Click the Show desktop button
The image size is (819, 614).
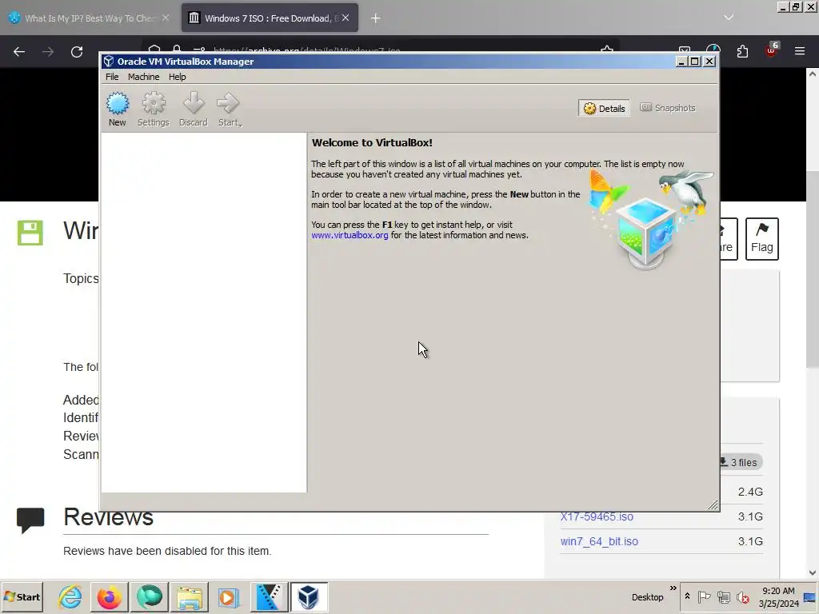(810, 596)
